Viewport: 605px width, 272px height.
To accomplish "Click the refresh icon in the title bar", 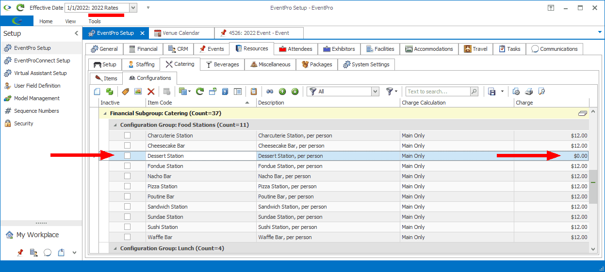I will [x=20, y=8].
